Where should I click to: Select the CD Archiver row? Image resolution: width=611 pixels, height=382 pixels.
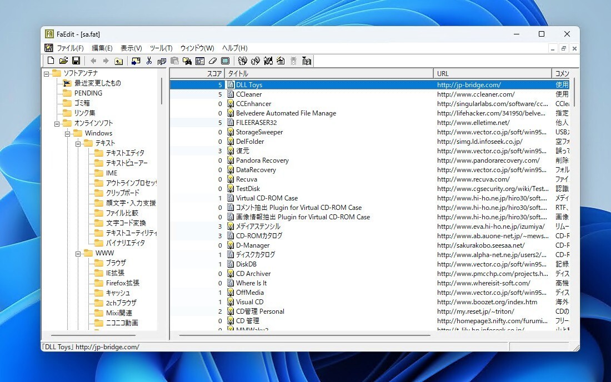[369, 274]
